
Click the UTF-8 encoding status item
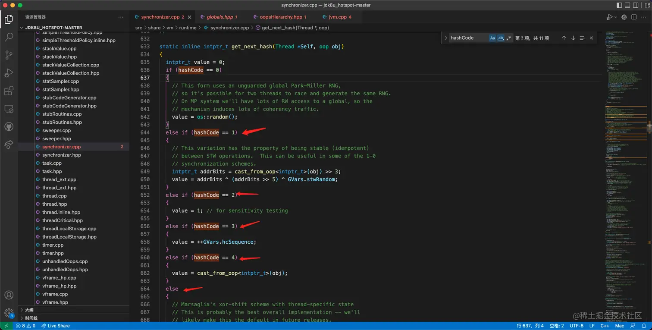(577, 326)
